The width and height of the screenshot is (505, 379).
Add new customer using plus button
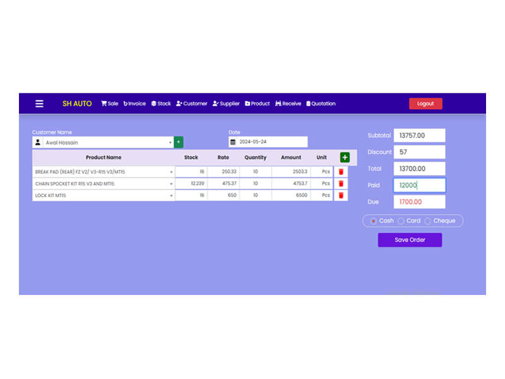tap(179, 143)
